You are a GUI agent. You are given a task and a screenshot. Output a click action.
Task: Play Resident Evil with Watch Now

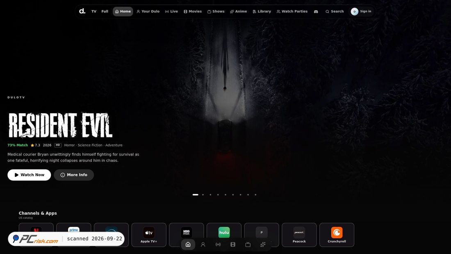coord(29,175)
